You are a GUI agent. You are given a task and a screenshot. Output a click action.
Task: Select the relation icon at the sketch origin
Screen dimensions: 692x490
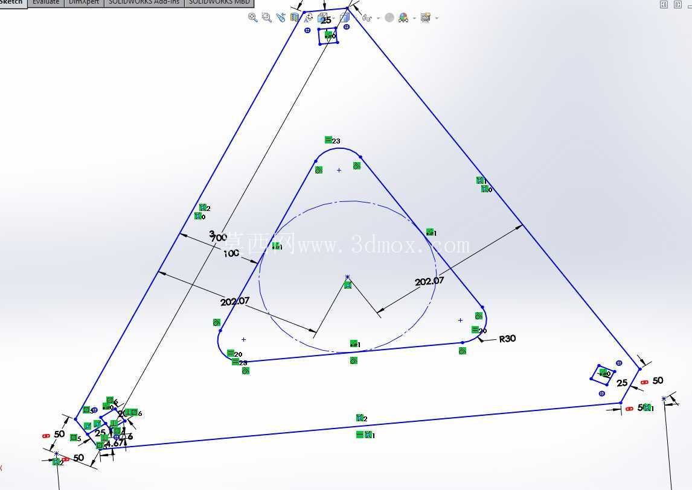point(348,285)
